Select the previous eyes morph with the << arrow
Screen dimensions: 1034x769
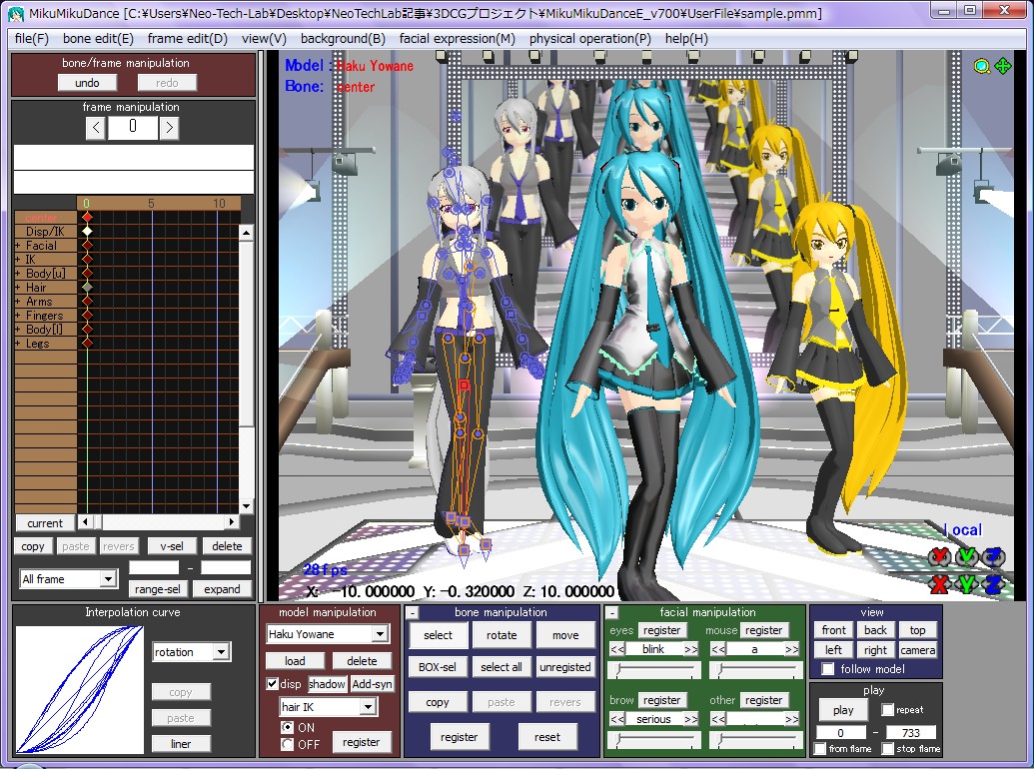click(x=617, y=650)
